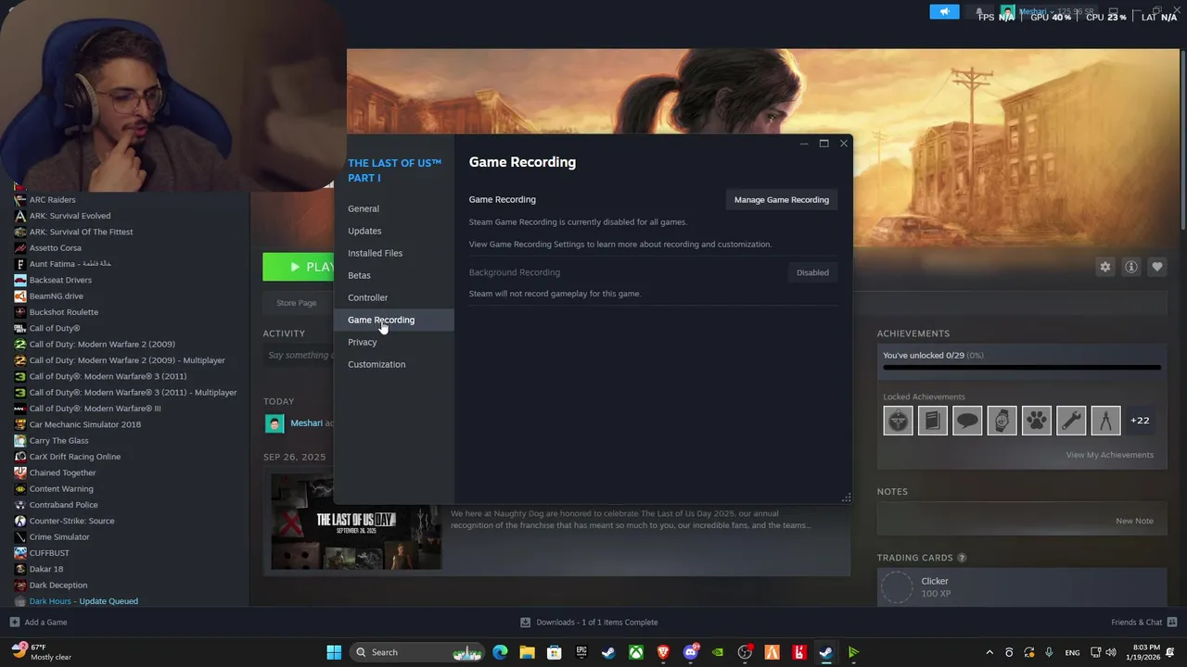The height and width of the screenshot is (667, 1187).
Task: Open Friends & Chat icon
Action: click(1172, 622)
